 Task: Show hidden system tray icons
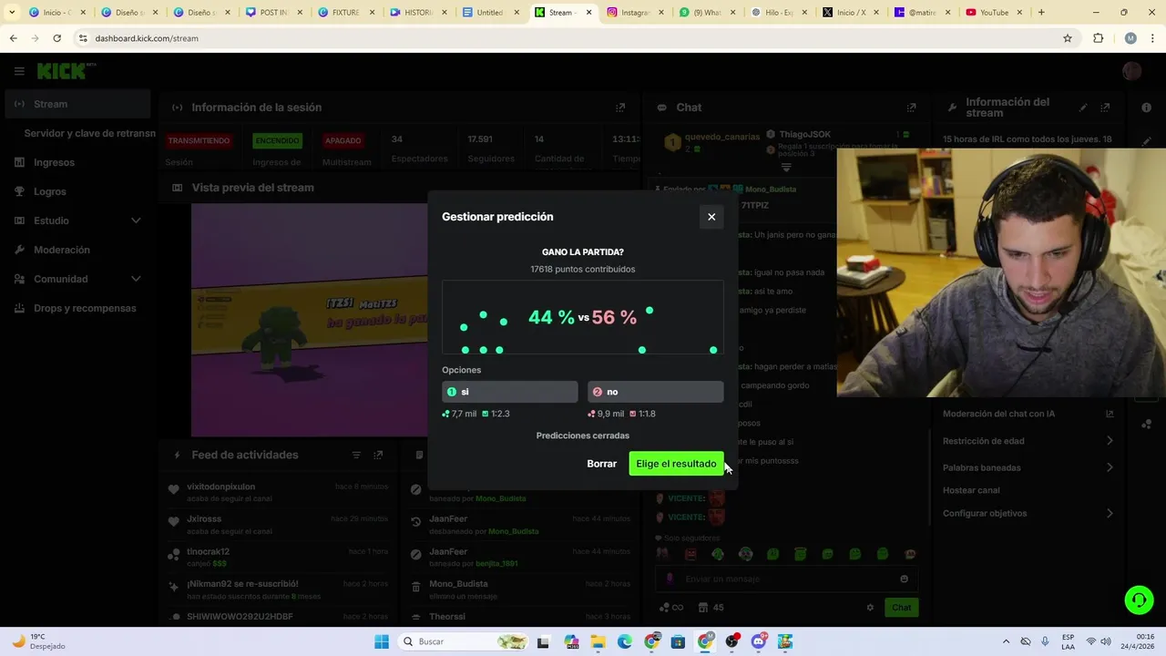pos(1006,641)
